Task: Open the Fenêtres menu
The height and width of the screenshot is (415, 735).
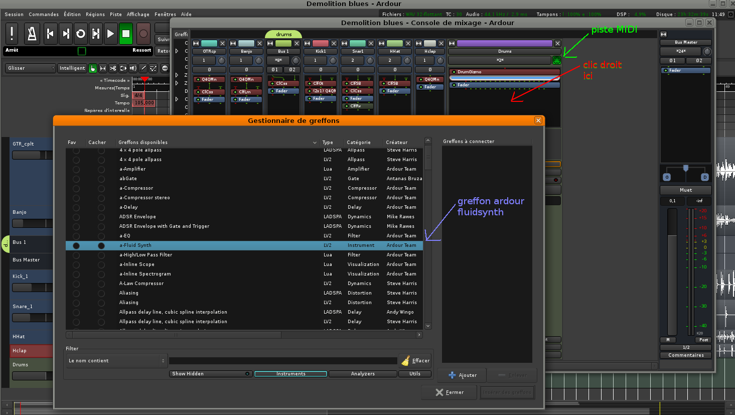Action: 165,15
